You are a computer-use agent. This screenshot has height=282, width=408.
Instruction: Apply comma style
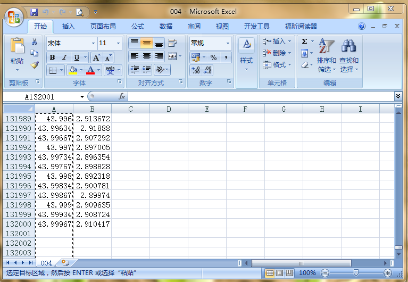coord(226,57)
